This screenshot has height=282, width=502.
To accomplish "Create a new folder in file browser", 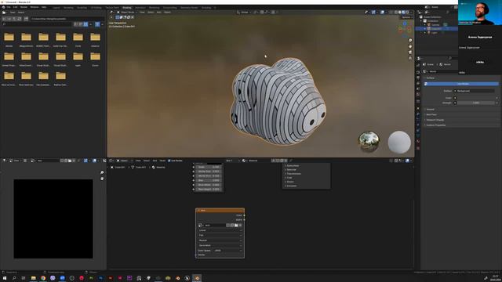I will 26,19.
